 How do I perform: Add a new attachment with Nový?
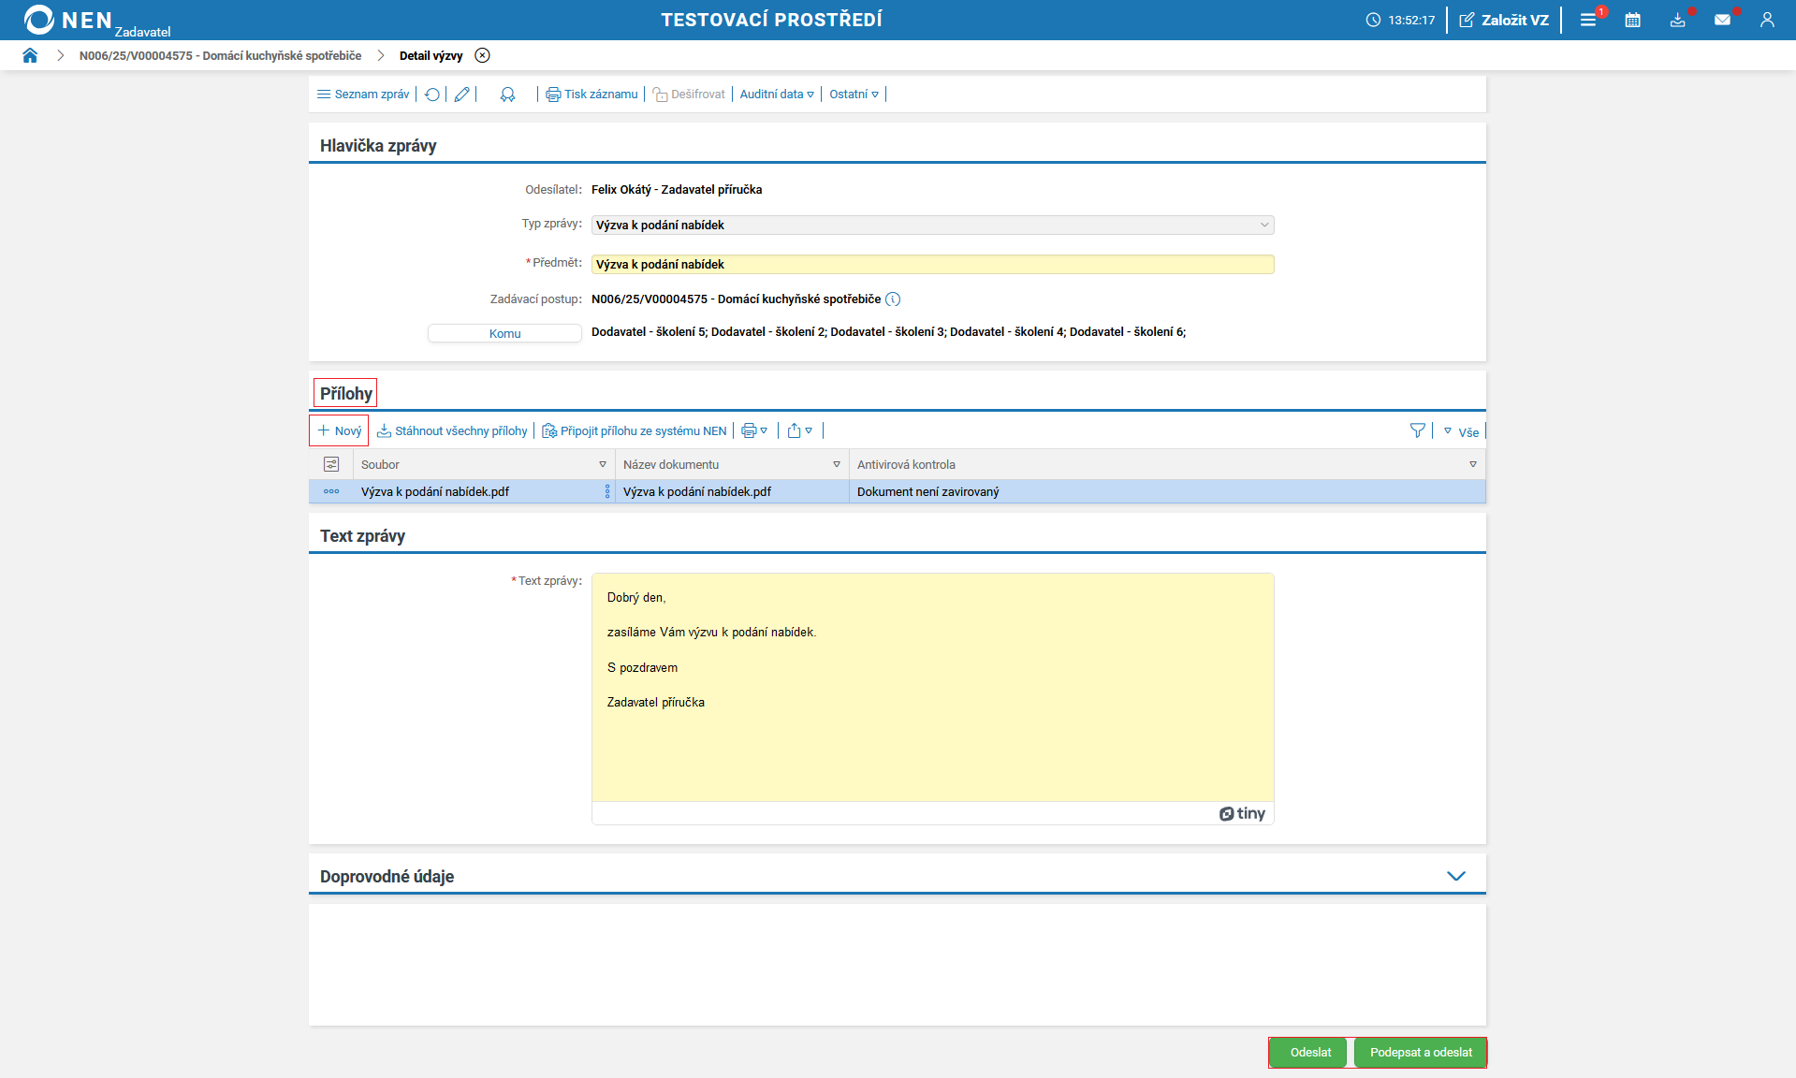tap(339, 430)
